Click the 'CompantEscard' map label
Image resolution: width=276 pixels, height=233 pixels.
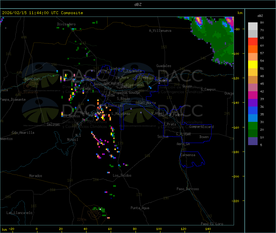[202, 127]
